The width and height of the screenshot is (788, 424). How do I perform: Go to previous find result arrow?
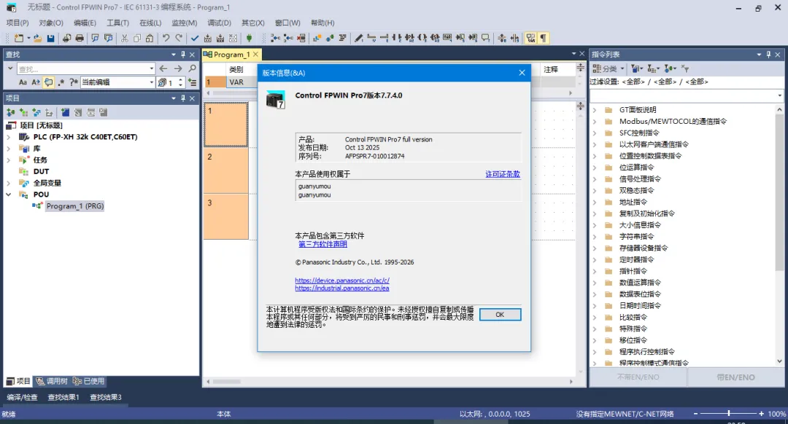(163, 68)
